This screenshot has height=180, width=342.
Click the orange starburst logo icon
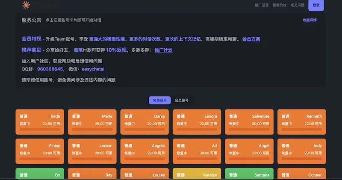click(x=26, y=5)
